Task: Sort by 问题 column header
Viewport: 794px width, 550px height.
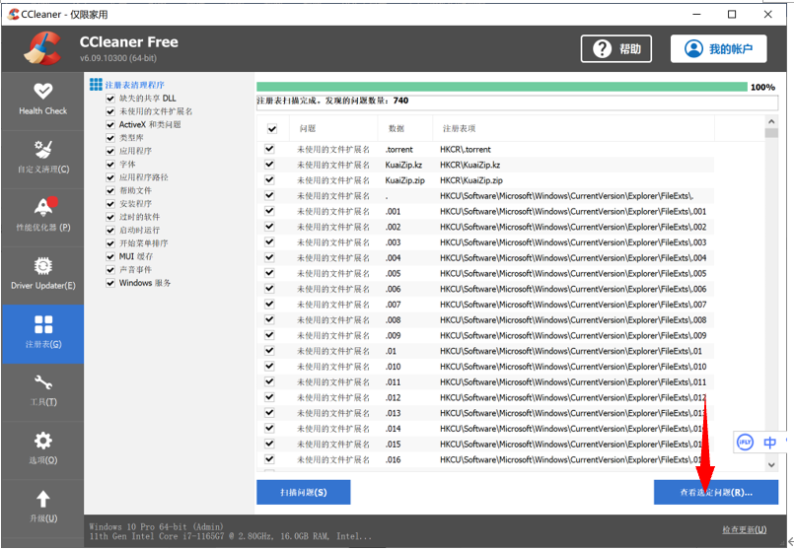Action: coord(333,128)
